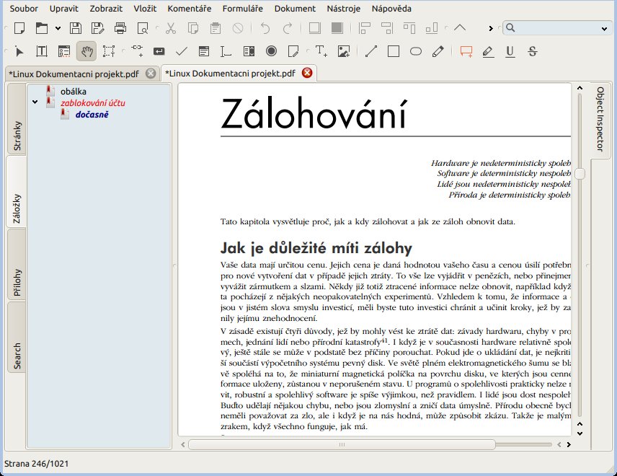
Task: Select the Rectangle drawing tool
Action: (x=394, y=51)
